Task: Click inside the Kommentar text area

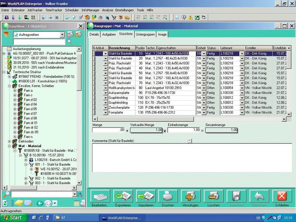Action: (x=192, y=158)
